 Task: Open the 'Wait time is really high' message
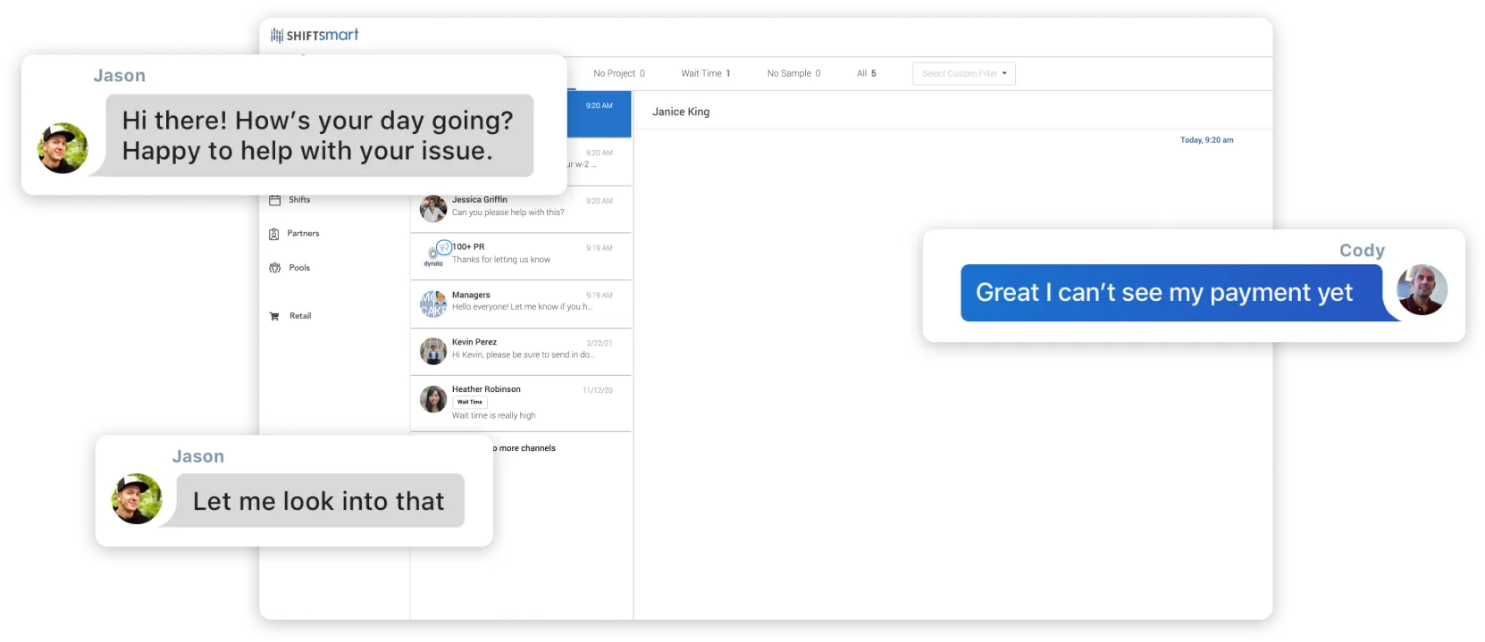pyautogui.click(x=494, y=416)
